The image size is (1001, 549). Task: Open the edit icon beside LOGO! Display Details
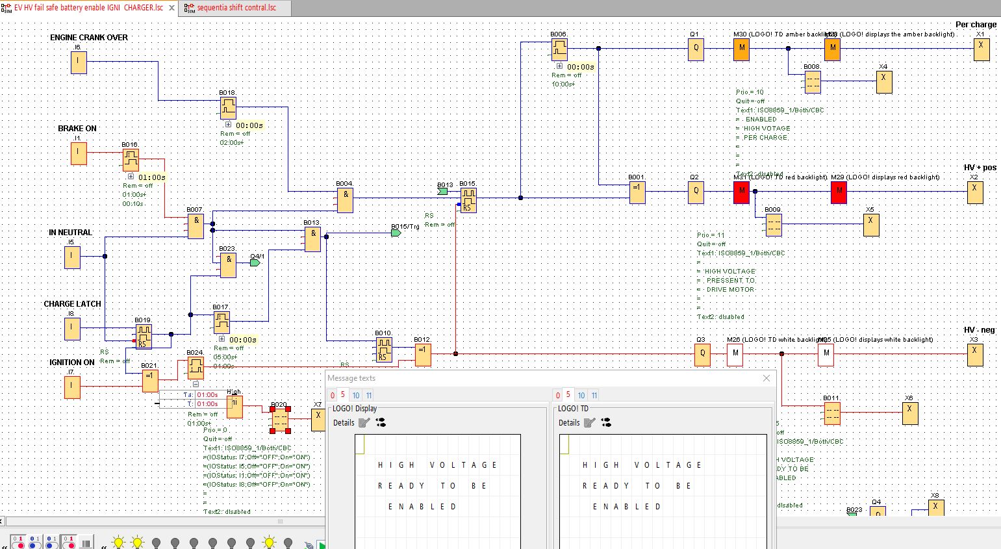[x=364, y=423]
